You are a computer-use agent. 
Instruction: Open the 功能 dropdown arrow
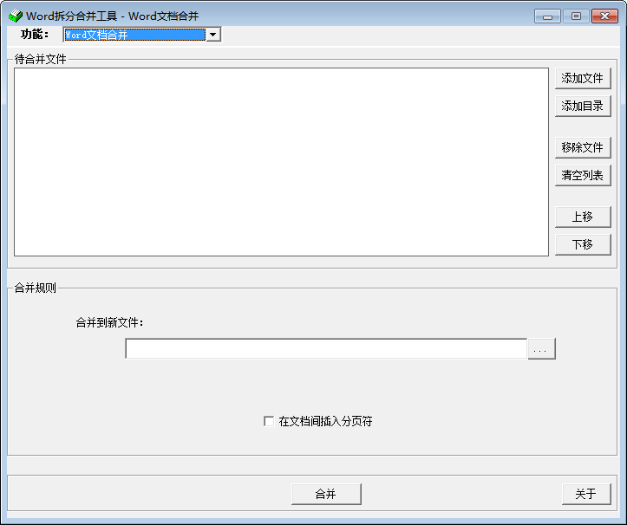pos(212,35)
